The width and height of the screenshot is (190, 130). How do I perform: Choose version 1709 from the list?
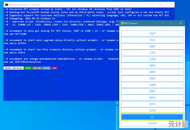coord(152,59)
